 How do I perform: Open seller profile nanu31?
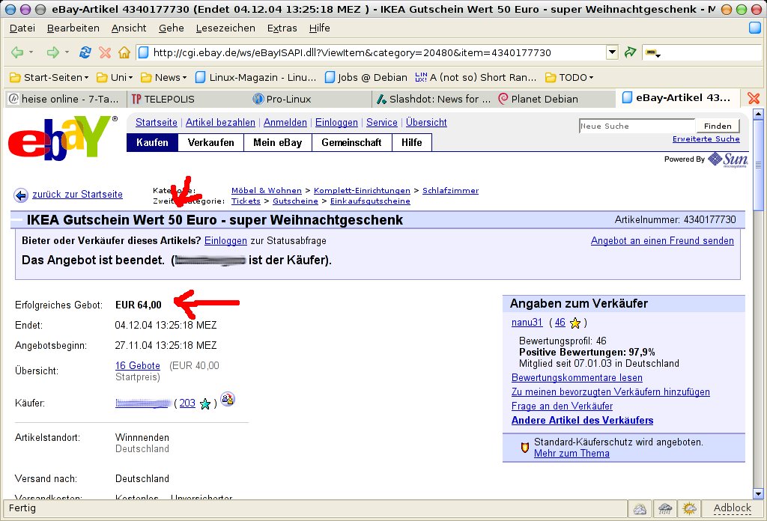(527, 323)
